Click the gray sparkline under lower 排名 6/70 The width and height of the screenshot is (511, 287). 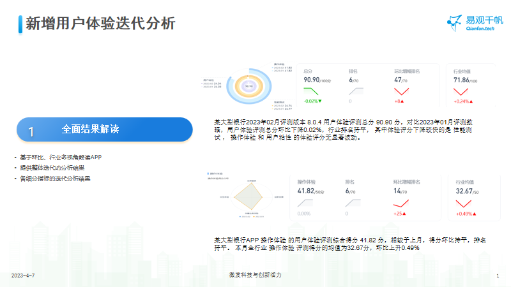coord(353,203)
